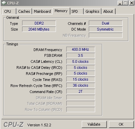Screen dimensions: 135x129
Task: Click the memory Type field showing DDR2
Action: (x=39, y=23)
